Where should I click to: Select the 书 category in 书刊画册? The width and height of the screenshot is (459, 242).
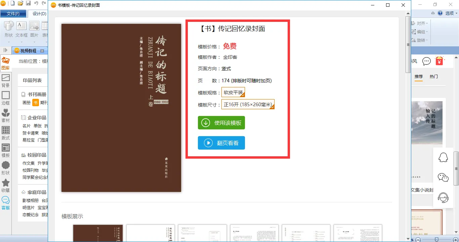point(35,103)
